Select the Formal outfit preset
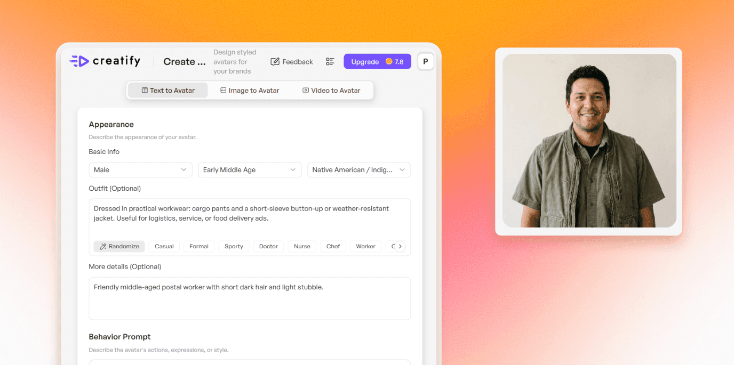 tap(199, 246)
